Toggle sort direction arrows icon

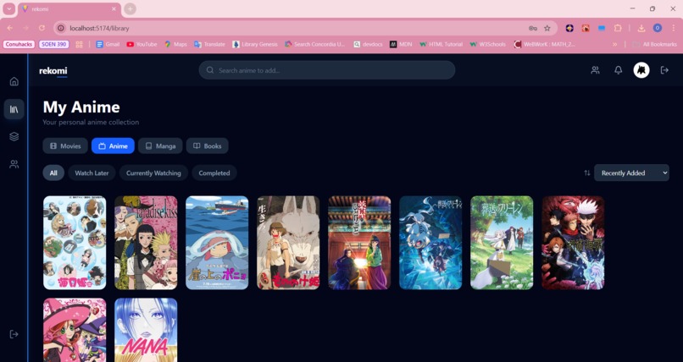[587, 173]
